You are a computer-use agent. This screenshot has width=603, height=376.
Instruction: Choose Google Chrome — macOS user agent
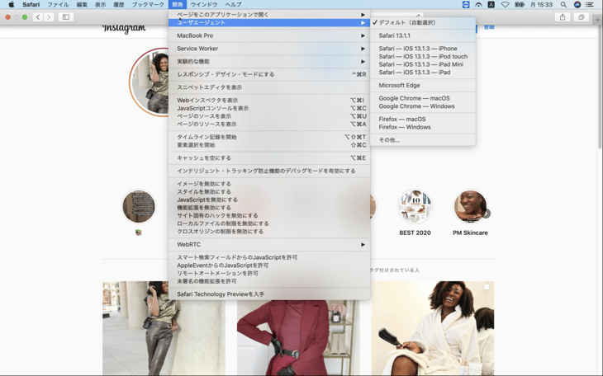(x=414, y=98)
